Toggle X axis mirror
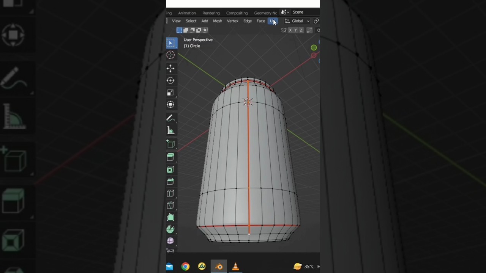The height and width of the screenshot is (273, 486). [x=290, y=30]
